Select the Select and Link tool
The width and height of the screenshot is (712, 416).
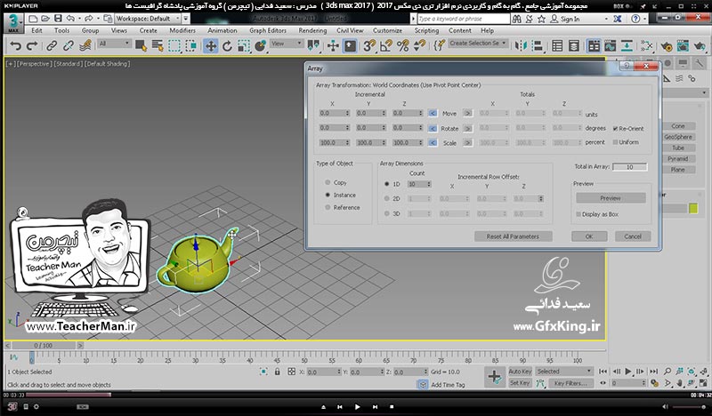[x=52, y=46]
